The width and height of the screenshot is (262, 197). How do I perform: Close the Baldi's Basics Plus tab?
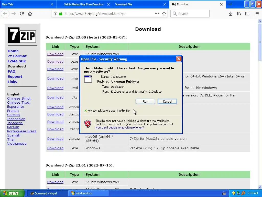[108, 4]
